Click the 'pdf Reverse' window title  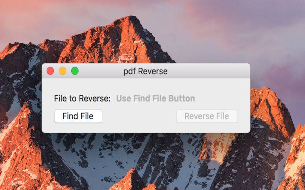(146, 71)
